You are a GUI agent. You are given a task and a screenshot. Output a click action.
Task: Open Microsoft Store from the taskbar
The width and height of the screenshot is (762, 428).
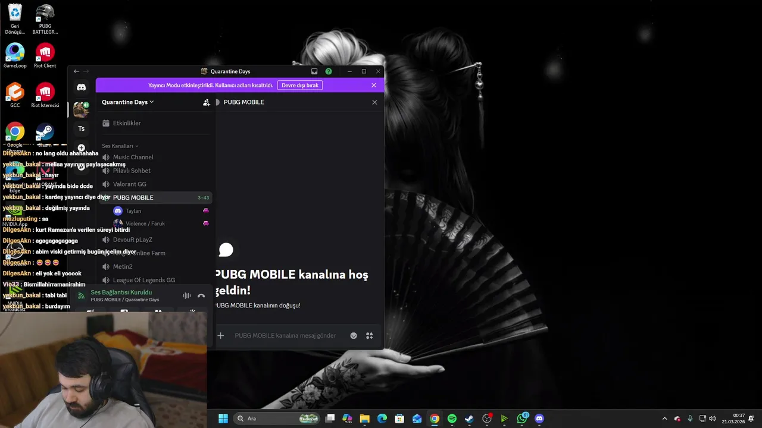399,418
